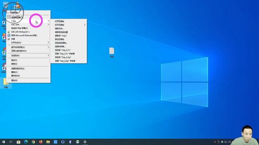The height and width of the screenshot is (145, 259).
Task: Expand the 发送到(N) submenu
Action: tap(28, 56)
